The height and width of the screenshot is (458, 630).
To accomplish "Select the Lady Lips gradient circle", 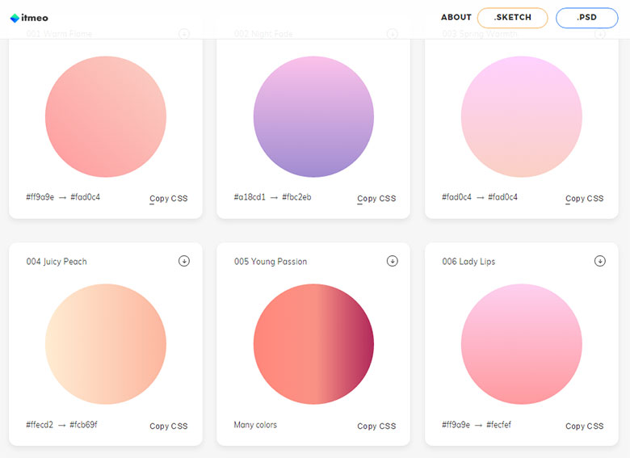I will (522, 344).
